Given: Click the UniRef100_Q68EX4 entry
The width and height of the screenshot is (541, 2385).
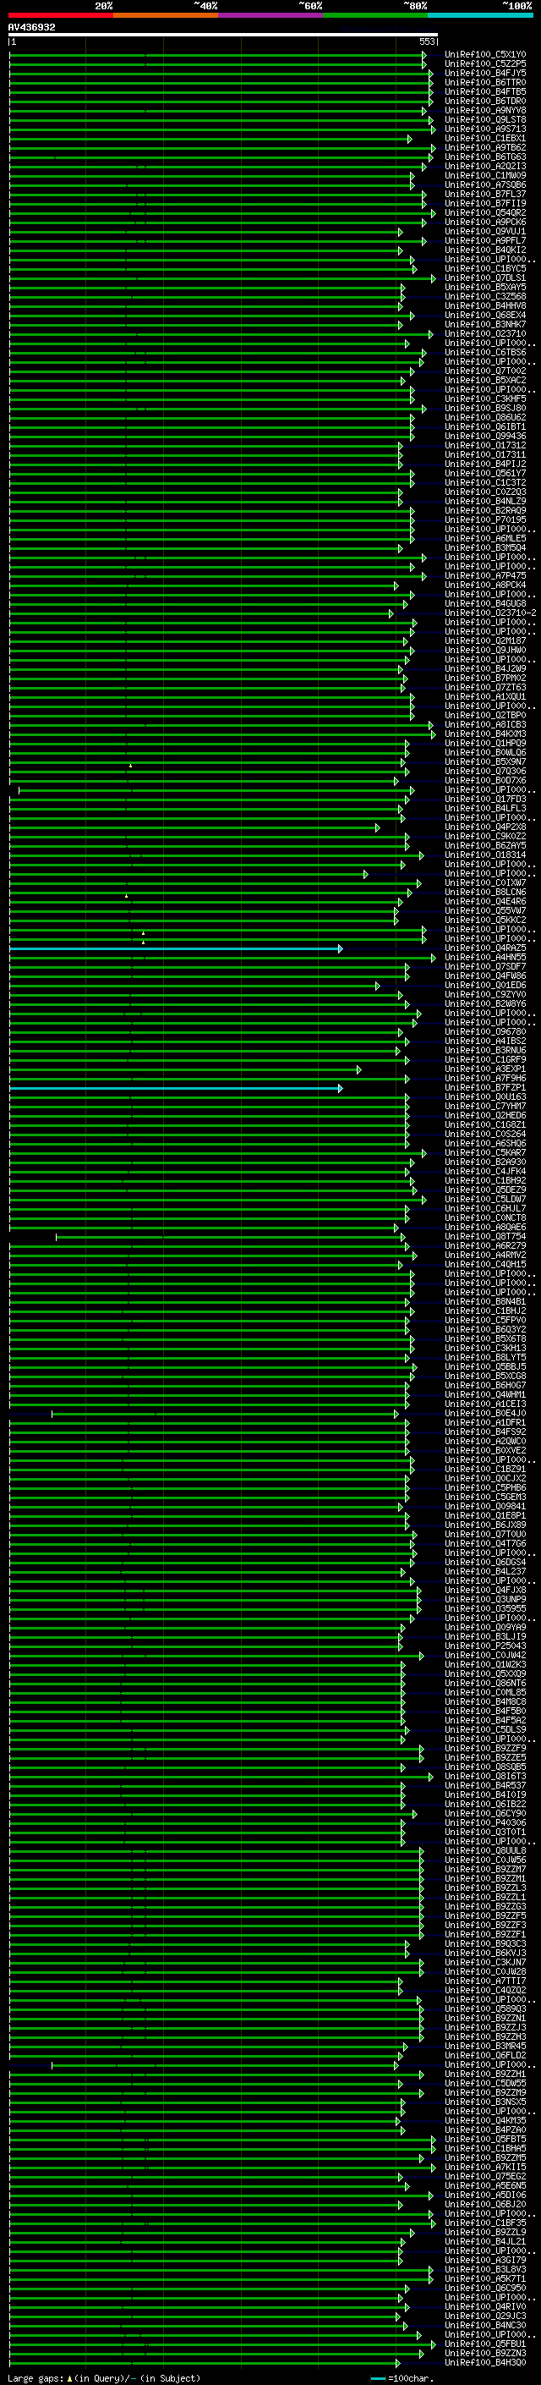Looking at the screenshot, I should tap(485, 316).
